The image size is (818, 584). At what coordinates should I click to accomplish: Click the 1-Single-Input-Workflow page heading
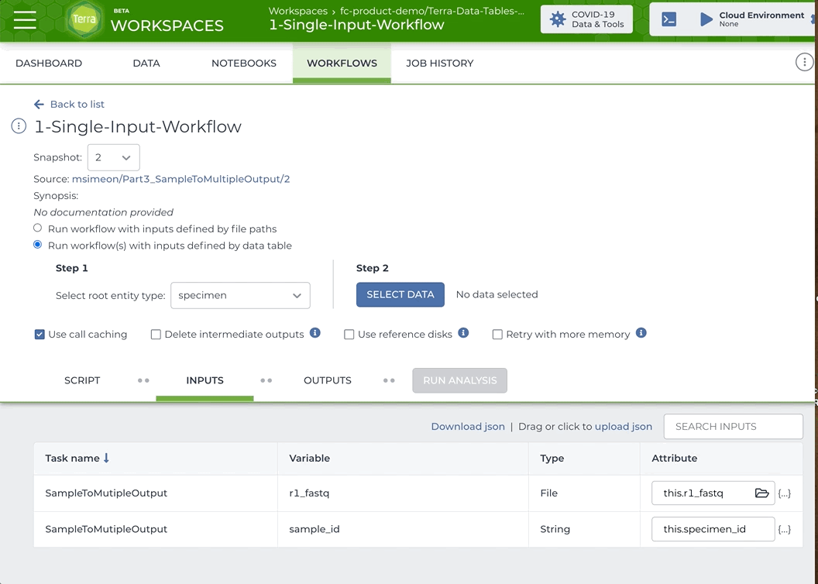pyautogui.click(x=138, y=127)
